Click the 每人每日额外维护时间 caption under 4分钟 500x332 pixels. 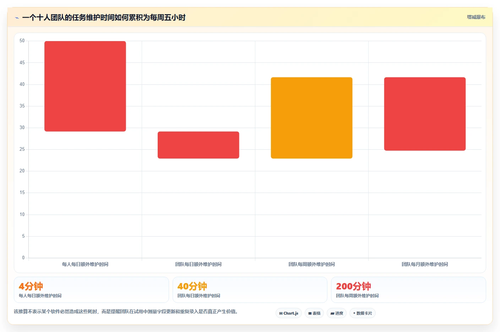point(40,296)
